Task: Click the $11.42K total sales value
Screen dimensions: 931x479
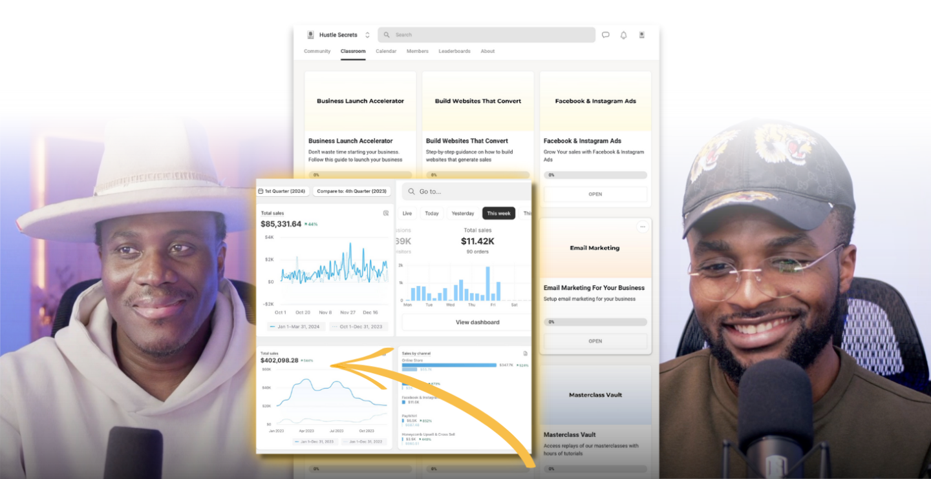Action: pos(478,241)
